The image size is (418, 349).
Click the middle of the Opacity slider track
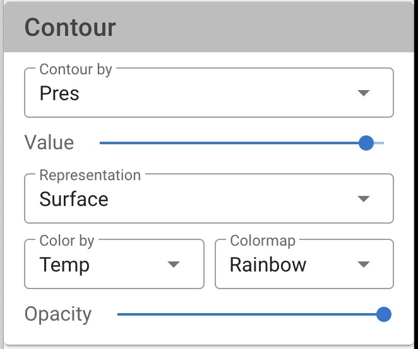[x=251, y=314]
